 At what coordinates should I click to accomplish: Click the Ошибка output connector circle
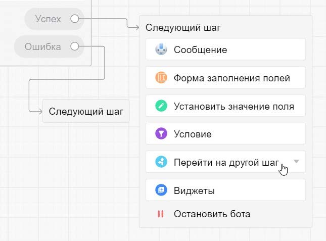point(74,47)
